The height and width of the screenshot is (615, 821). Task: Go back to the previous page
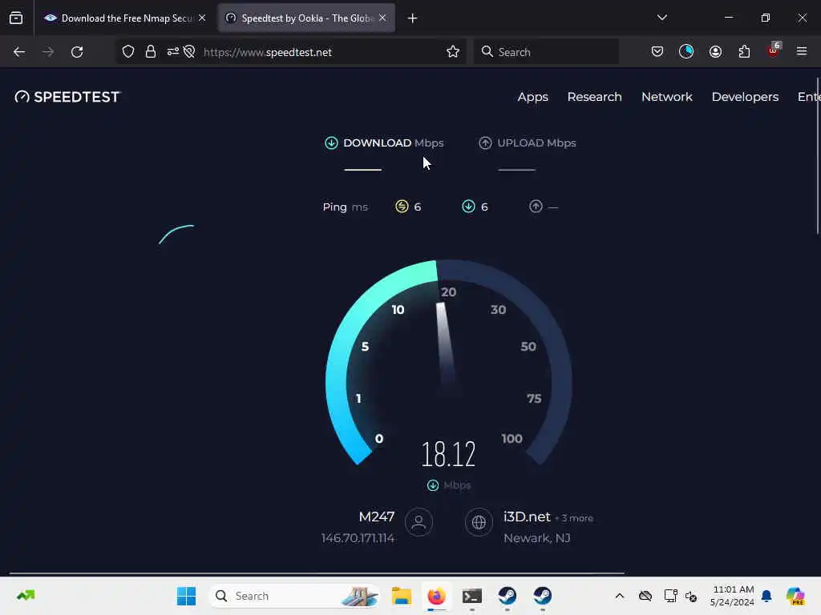[19, 52]
